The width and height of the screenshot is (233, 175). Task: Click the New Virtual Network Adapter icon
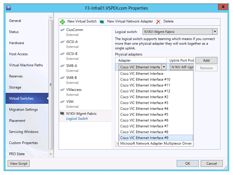pyautogui.click(x=102, y=22)
